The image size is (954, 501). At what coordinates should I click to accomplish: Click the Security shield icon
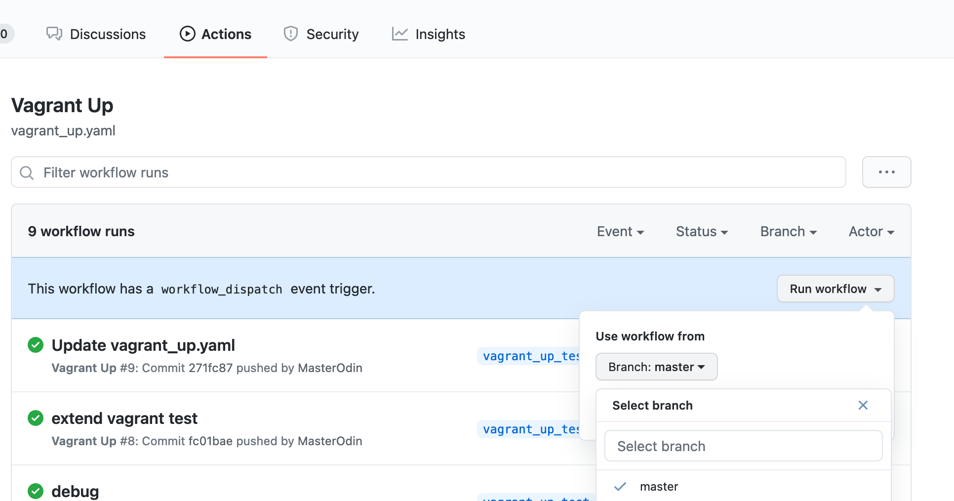291,34
